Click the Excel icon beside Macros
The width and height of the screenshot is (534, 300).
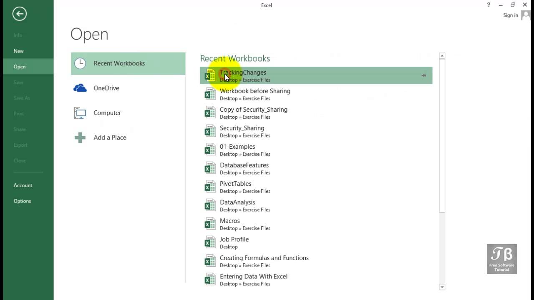click(x=210, y=224)
